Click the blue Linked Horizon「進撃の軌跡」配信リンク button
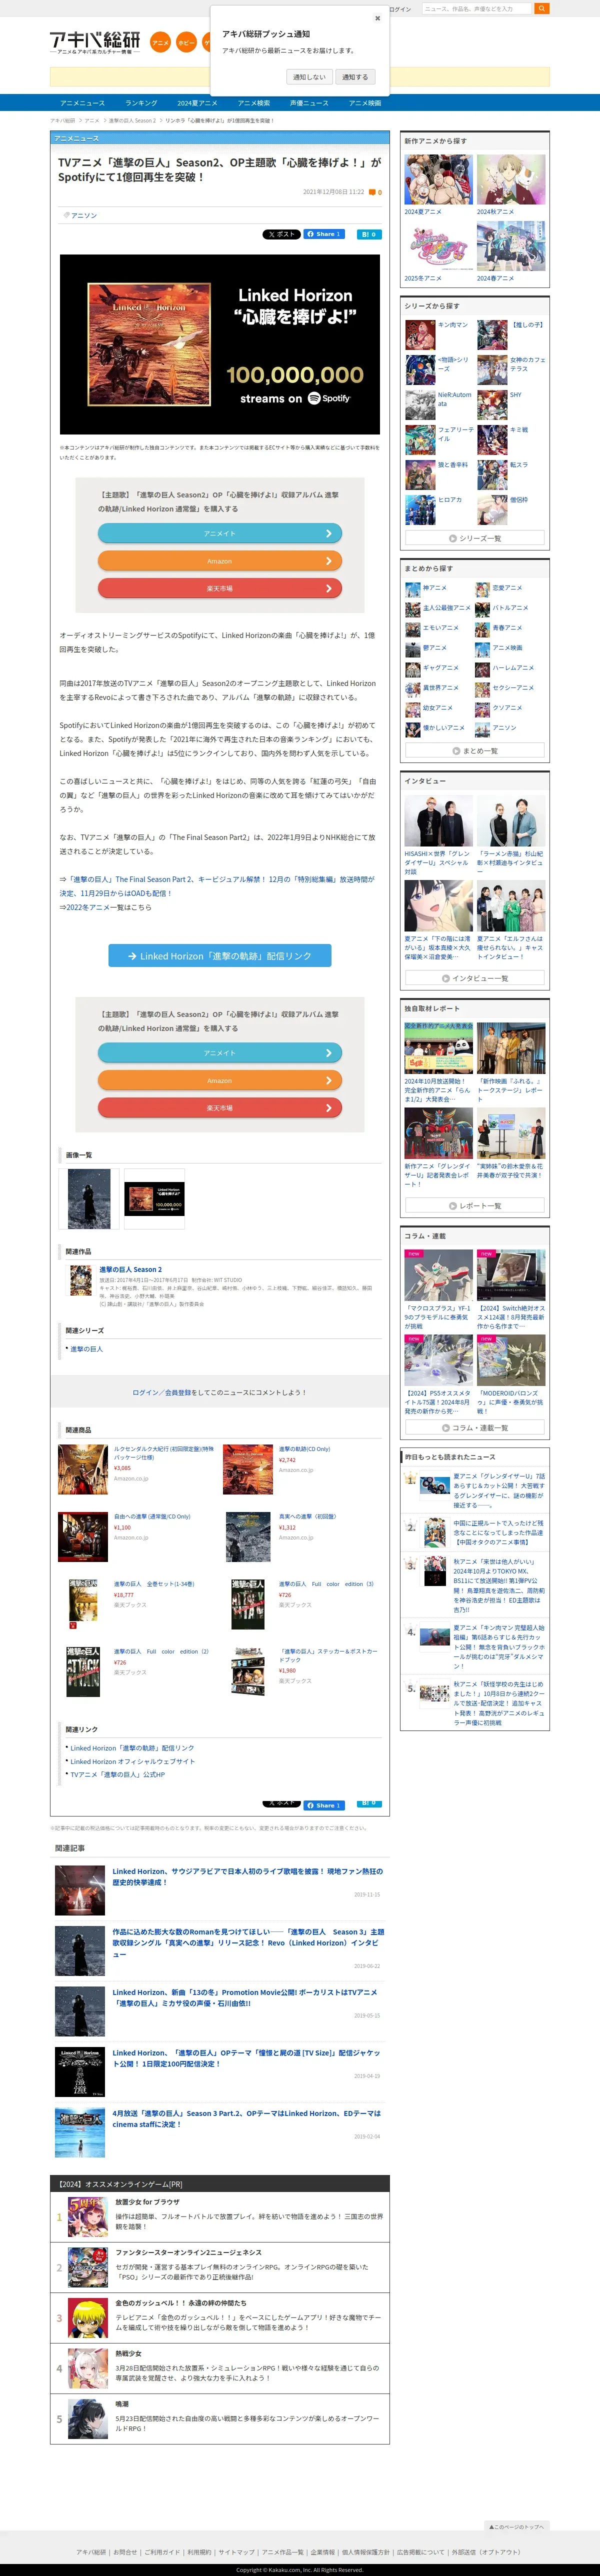This screenshot has height=2576, width=600. tap(220, 956)
